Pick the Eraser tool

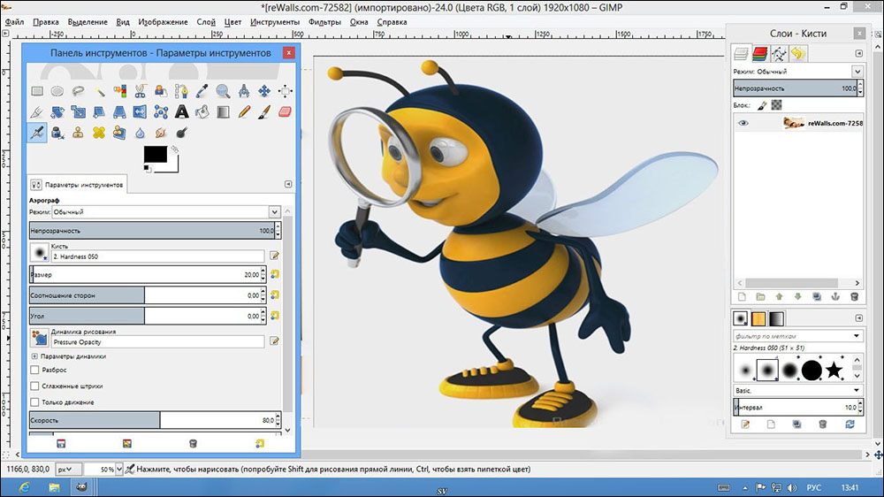click(x=285, y=111)
